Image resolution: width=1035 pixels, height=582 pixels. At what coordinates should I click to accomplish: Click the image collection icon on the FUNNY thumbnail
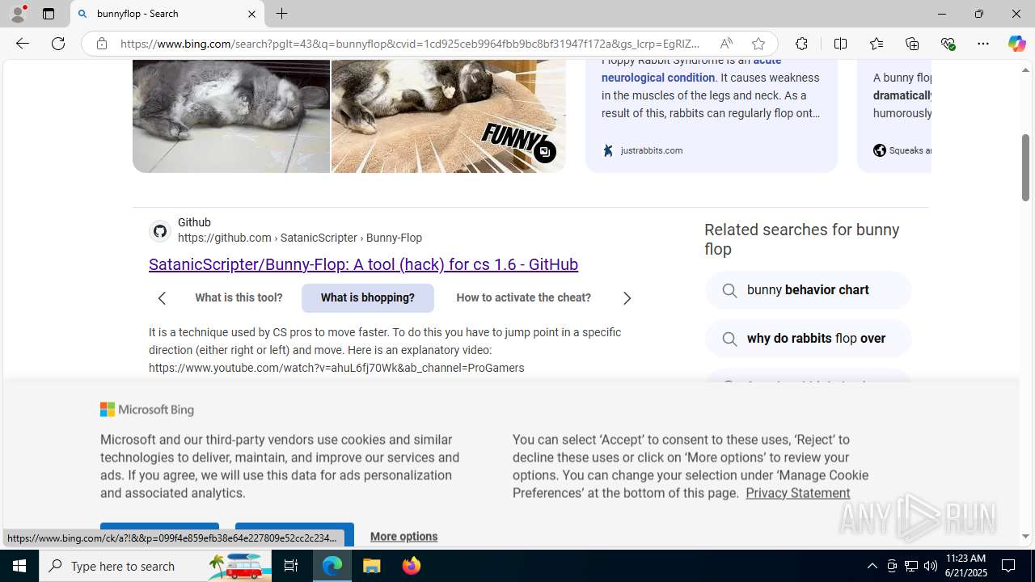545,152
